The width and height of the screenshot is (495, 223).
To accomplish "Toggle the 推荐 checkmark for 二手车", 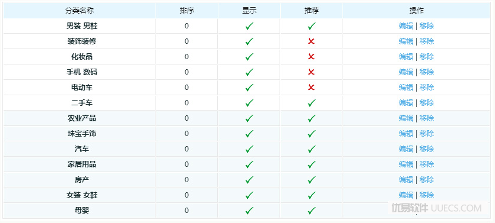I will (312, 103).
